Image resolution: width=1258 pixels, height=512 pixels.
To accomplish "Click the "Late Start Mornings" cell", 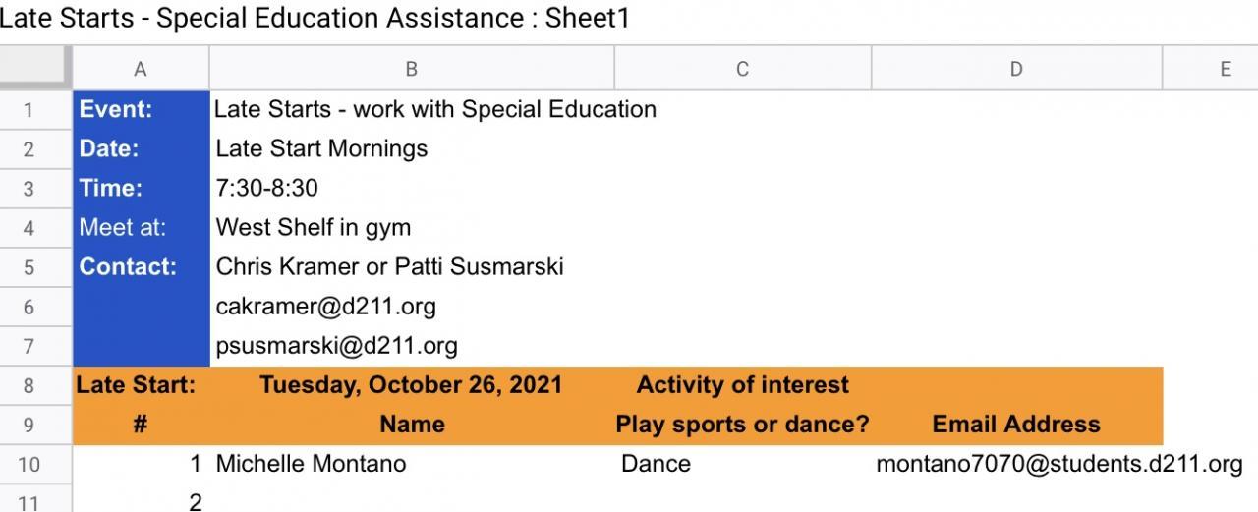I will coord(321,149).
